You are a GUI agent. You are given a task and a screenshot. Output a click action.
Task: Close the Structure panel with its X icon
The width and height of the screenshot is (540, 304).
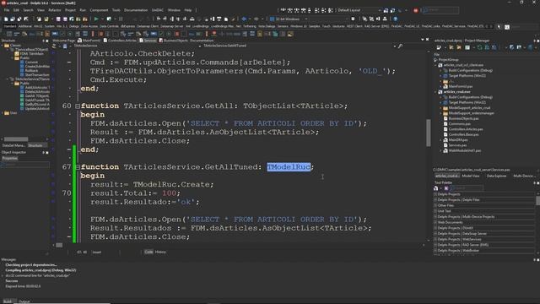click(x=47, y=41)
